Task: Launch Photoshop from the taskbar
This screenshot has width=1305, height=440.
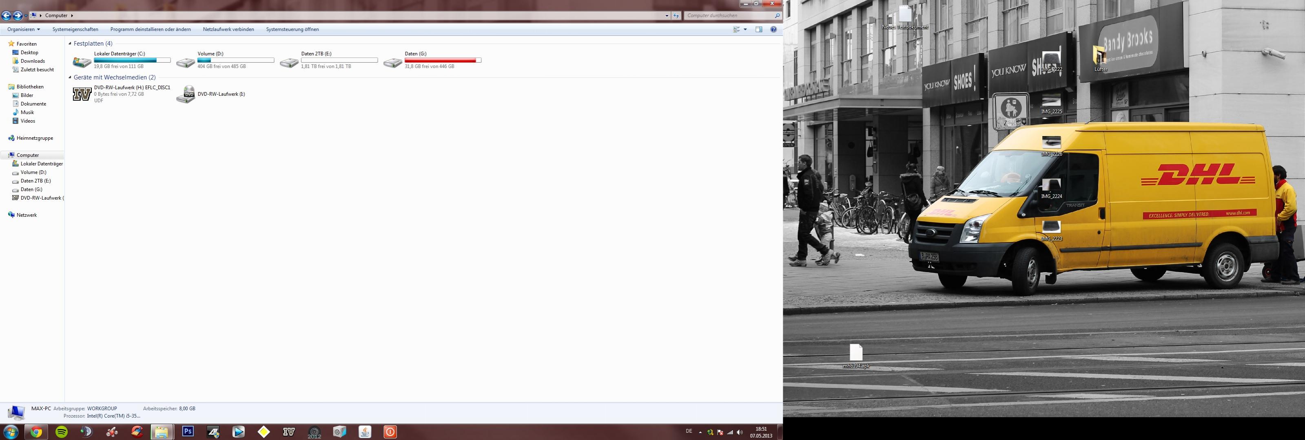Action: pyautogui.click(x=188, y=431)
